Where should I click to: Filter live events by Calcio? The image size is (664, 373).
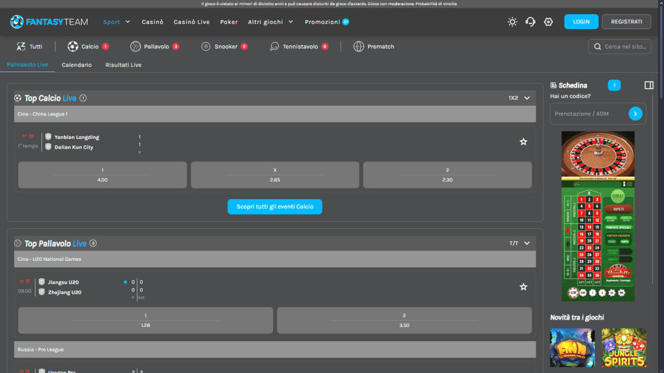(x=88, y=47)
